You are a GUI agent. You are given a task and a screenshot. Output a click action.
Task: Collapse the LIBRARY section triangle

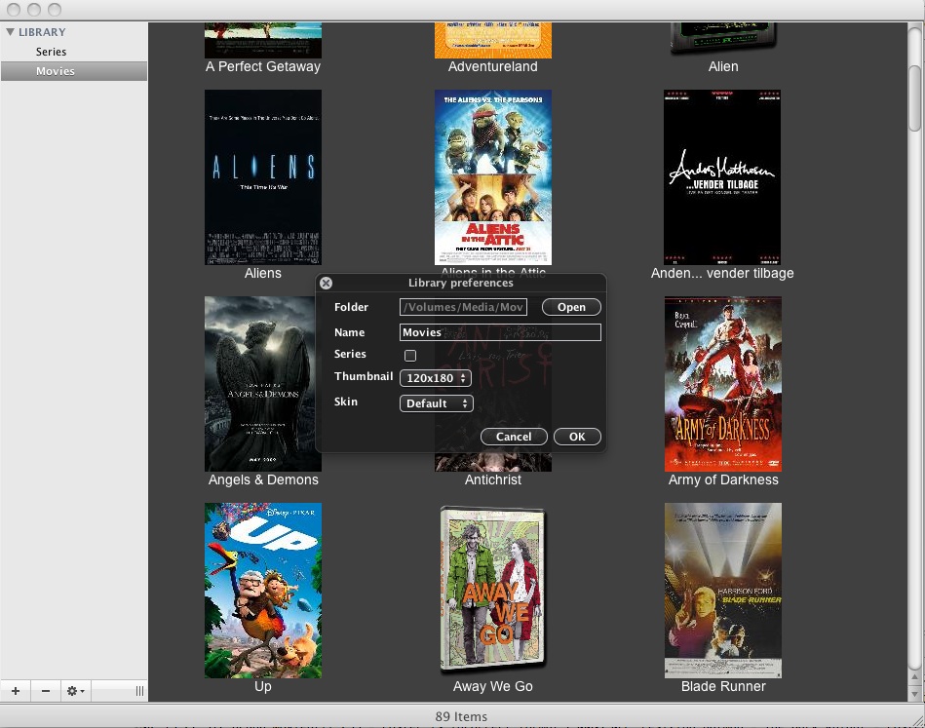pos(10,32)
